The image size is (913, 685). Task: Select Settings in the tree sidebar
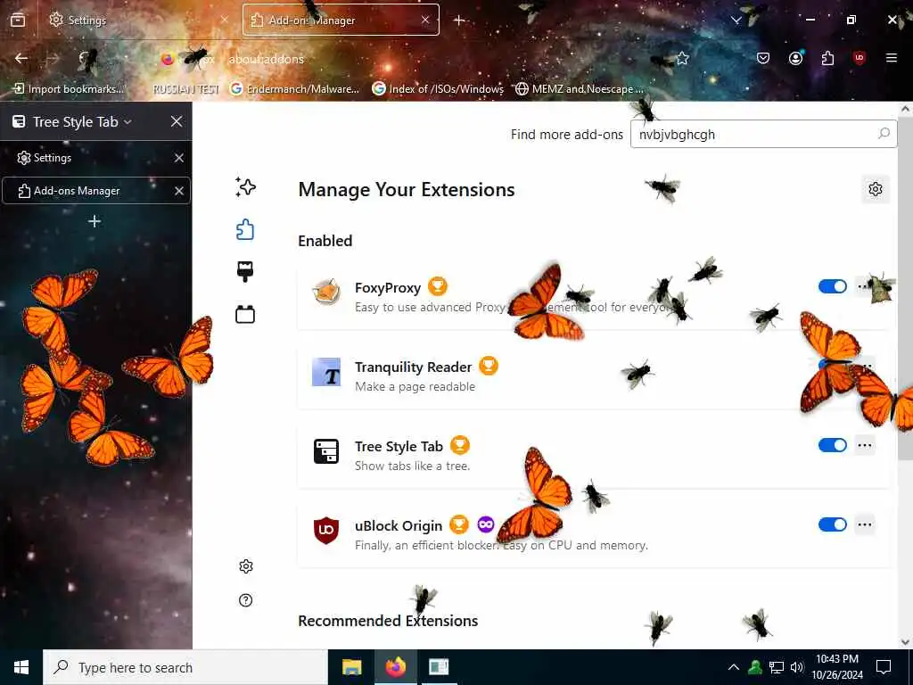tap(96, 158)
